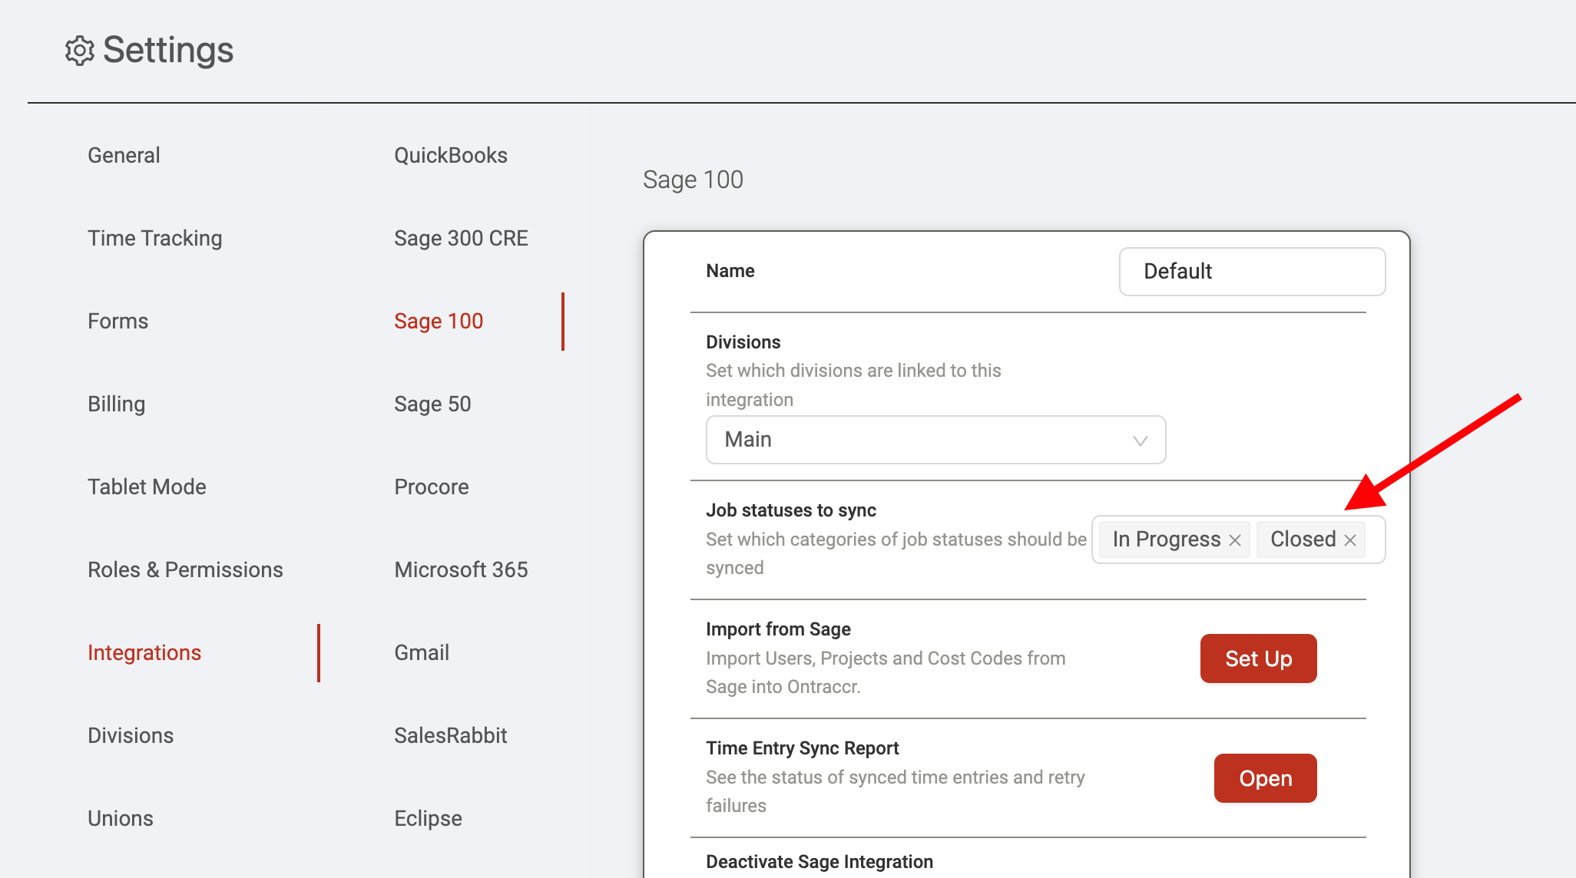Select the Integrations menu item

(x=144, y=652)
